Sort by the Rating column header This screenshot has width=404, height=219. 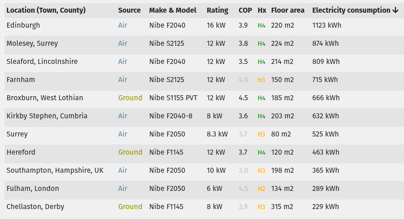pos(217,10)
